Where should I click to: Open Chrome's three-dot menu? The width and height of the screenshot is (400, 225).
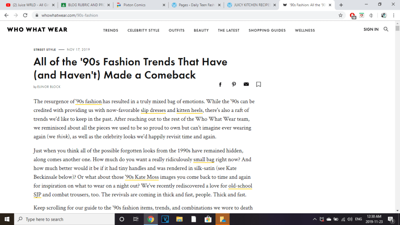pos(394,15)
